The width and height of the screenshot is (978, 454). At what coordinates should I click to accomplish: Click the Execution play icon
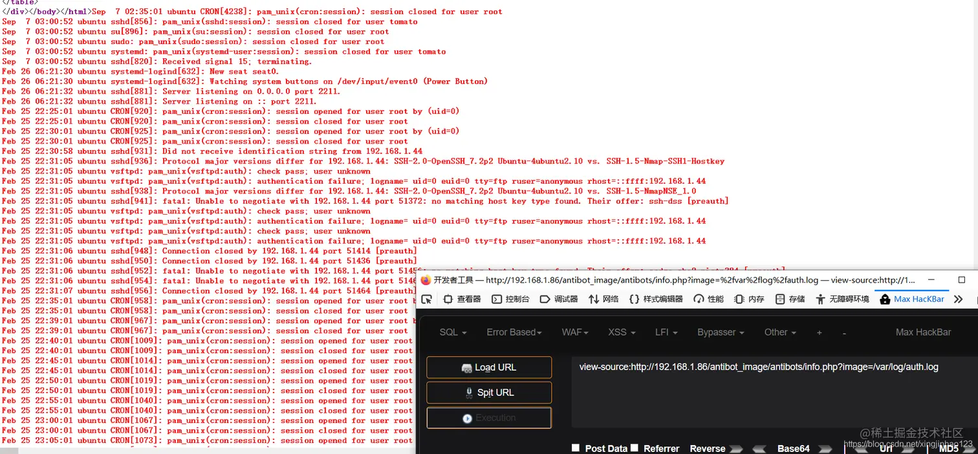point(468,418)
